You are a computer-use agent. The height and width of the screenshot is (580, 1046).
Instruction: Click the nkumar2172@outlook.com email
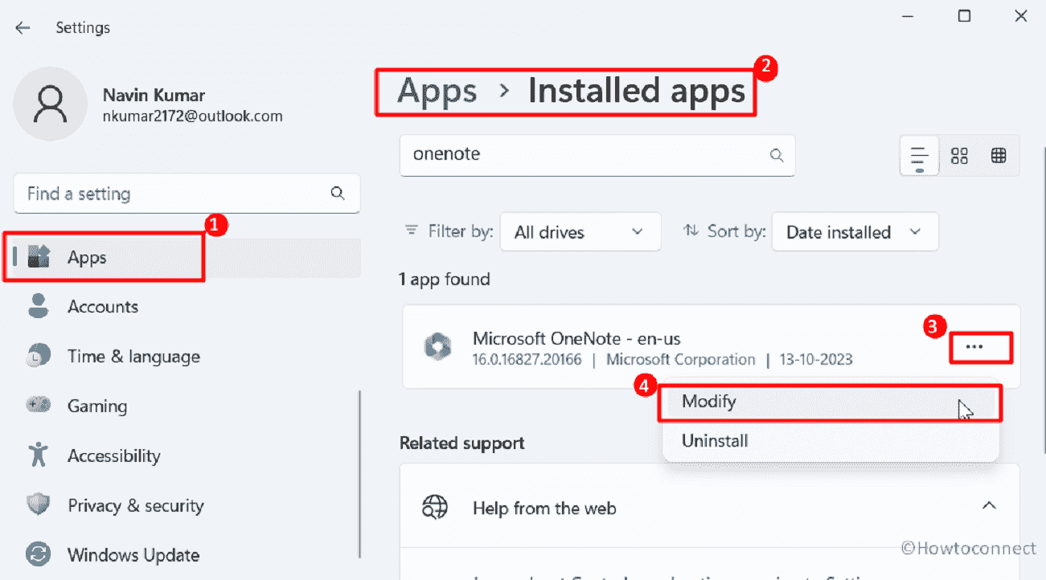point(193,116)
